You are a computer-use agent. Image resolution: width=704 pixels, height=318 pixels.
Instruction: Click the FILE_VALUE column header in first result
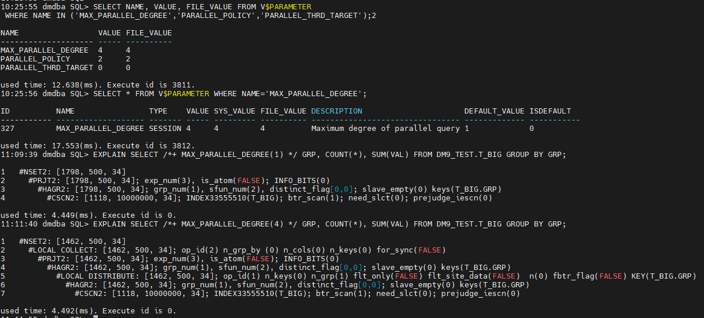[x=149, y=33]
